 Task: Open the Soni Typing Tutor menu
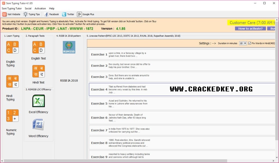coord(12,8)
